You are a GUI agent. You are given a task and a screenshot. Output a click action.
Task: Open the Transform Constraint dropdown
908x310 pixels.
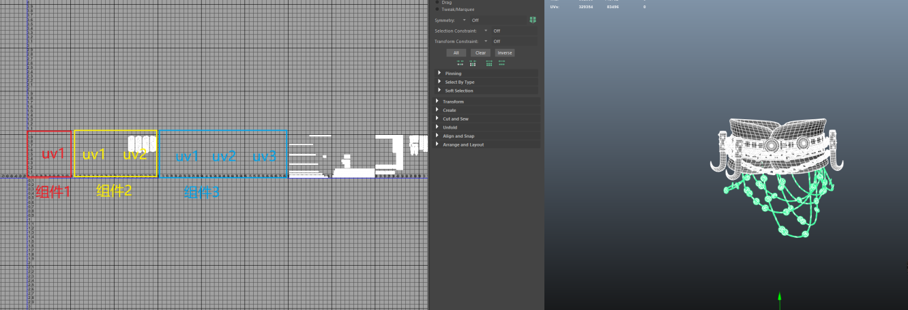pyautogui.click(x=486, y=41)
